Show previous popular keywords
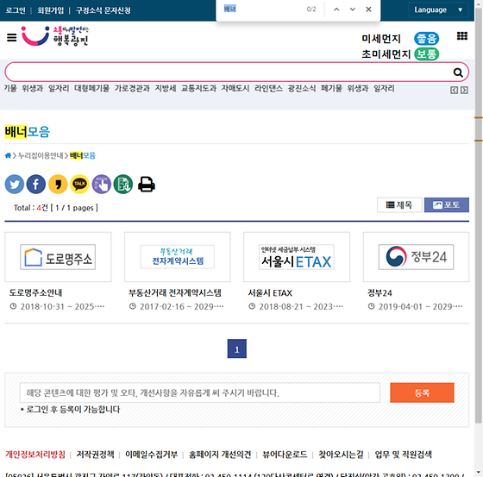The image size is (483, 477). (x=454, y=90)
